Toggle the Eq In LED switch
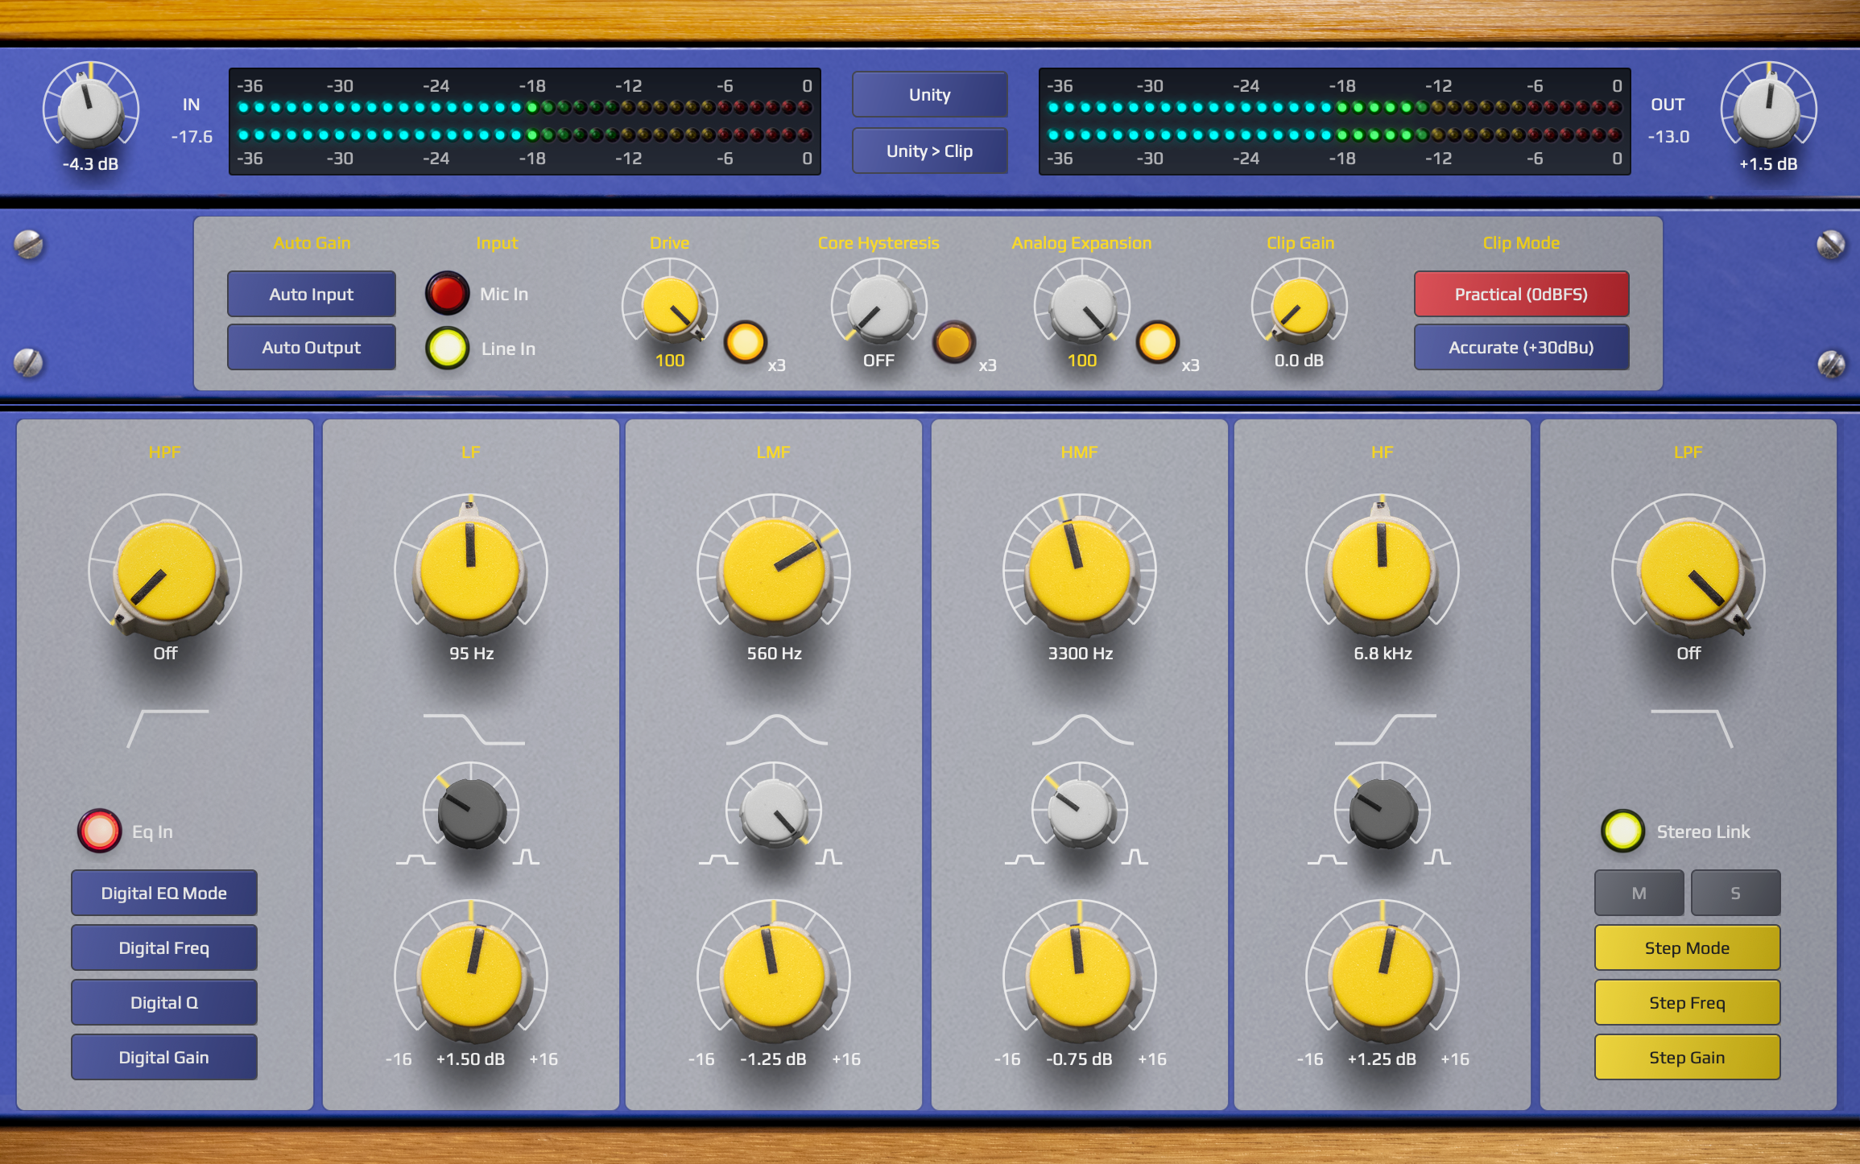This screenshot has width=1860, height=1164. coord(99,831)
